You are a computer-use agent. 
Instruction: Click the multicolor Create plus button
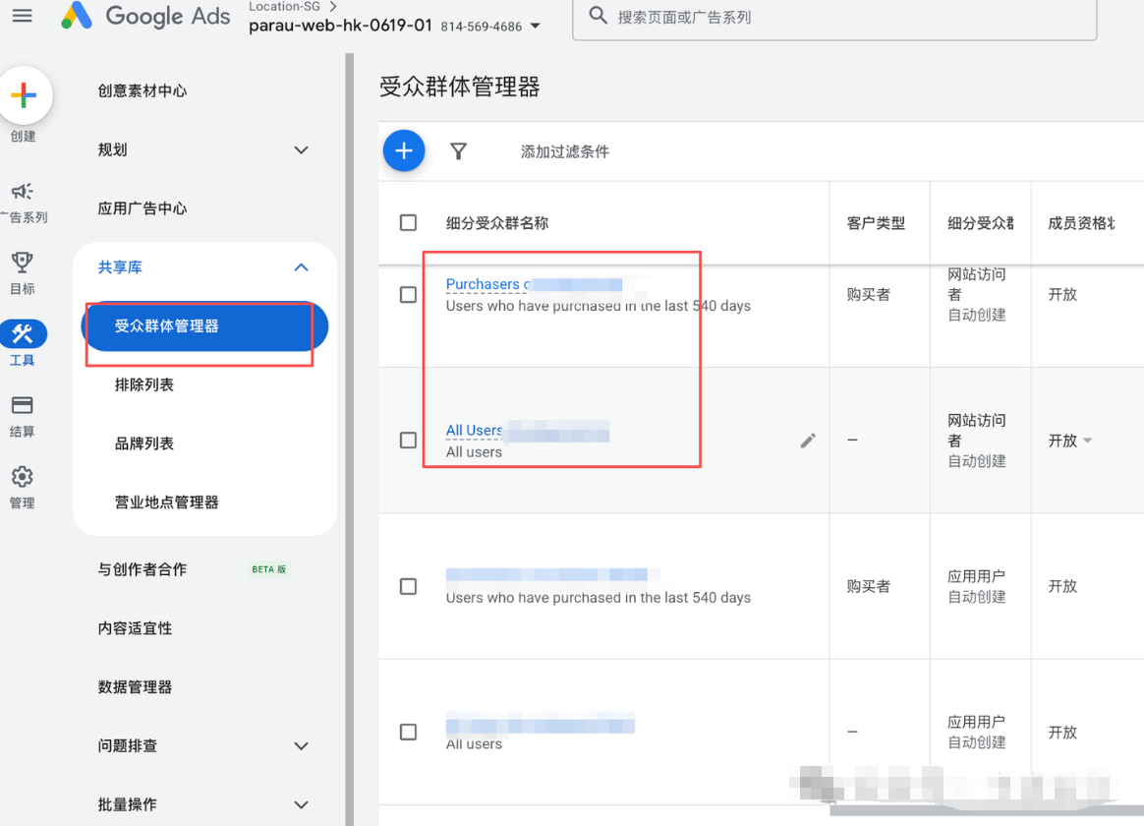[x=24, y=95]
